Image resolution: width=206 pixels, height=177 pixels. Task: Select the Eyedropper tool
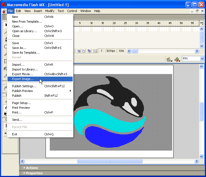tap(5, 76)
